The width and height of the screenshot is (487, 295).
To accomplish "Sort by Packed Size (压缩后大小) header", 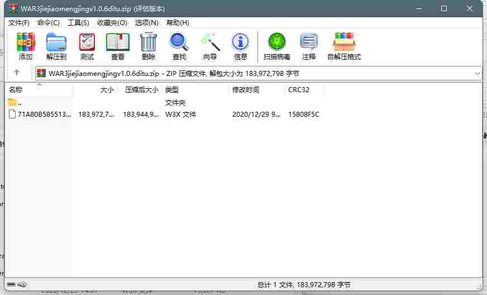I will pyautogui.click(x=140, y=90).
